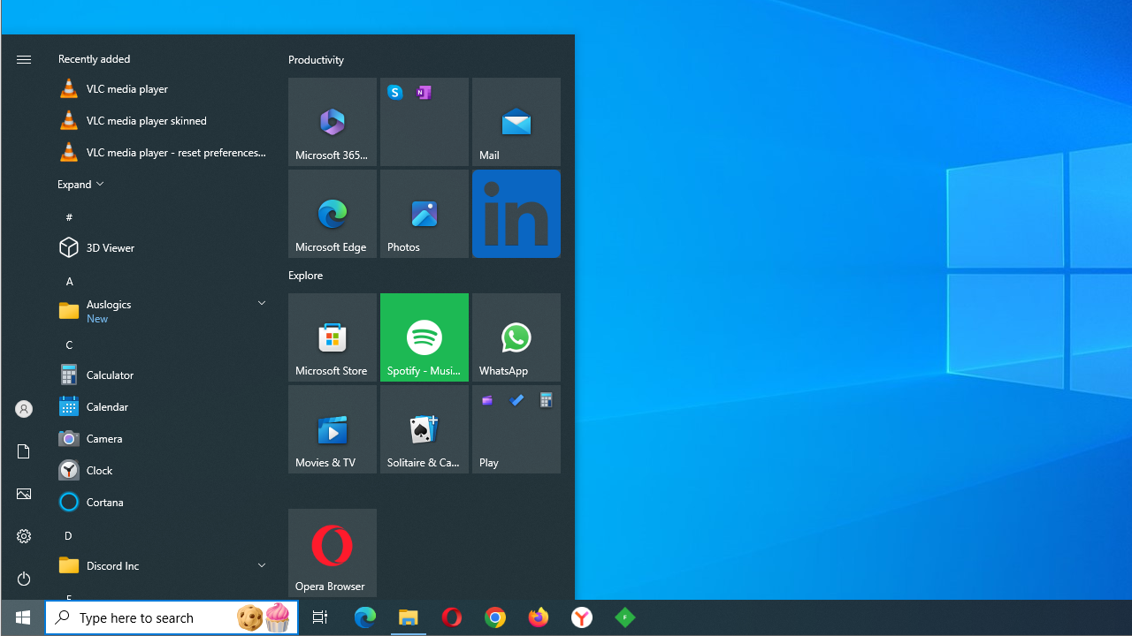Screen dimensions: 1132x636
Task: Open Microsoft Store tile
Action: click(x=333, y=337)
